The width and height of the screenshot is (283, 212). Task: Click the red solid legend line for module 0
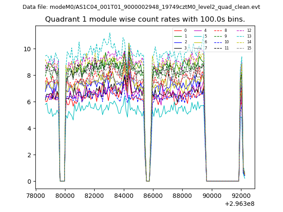coord(179,30)
